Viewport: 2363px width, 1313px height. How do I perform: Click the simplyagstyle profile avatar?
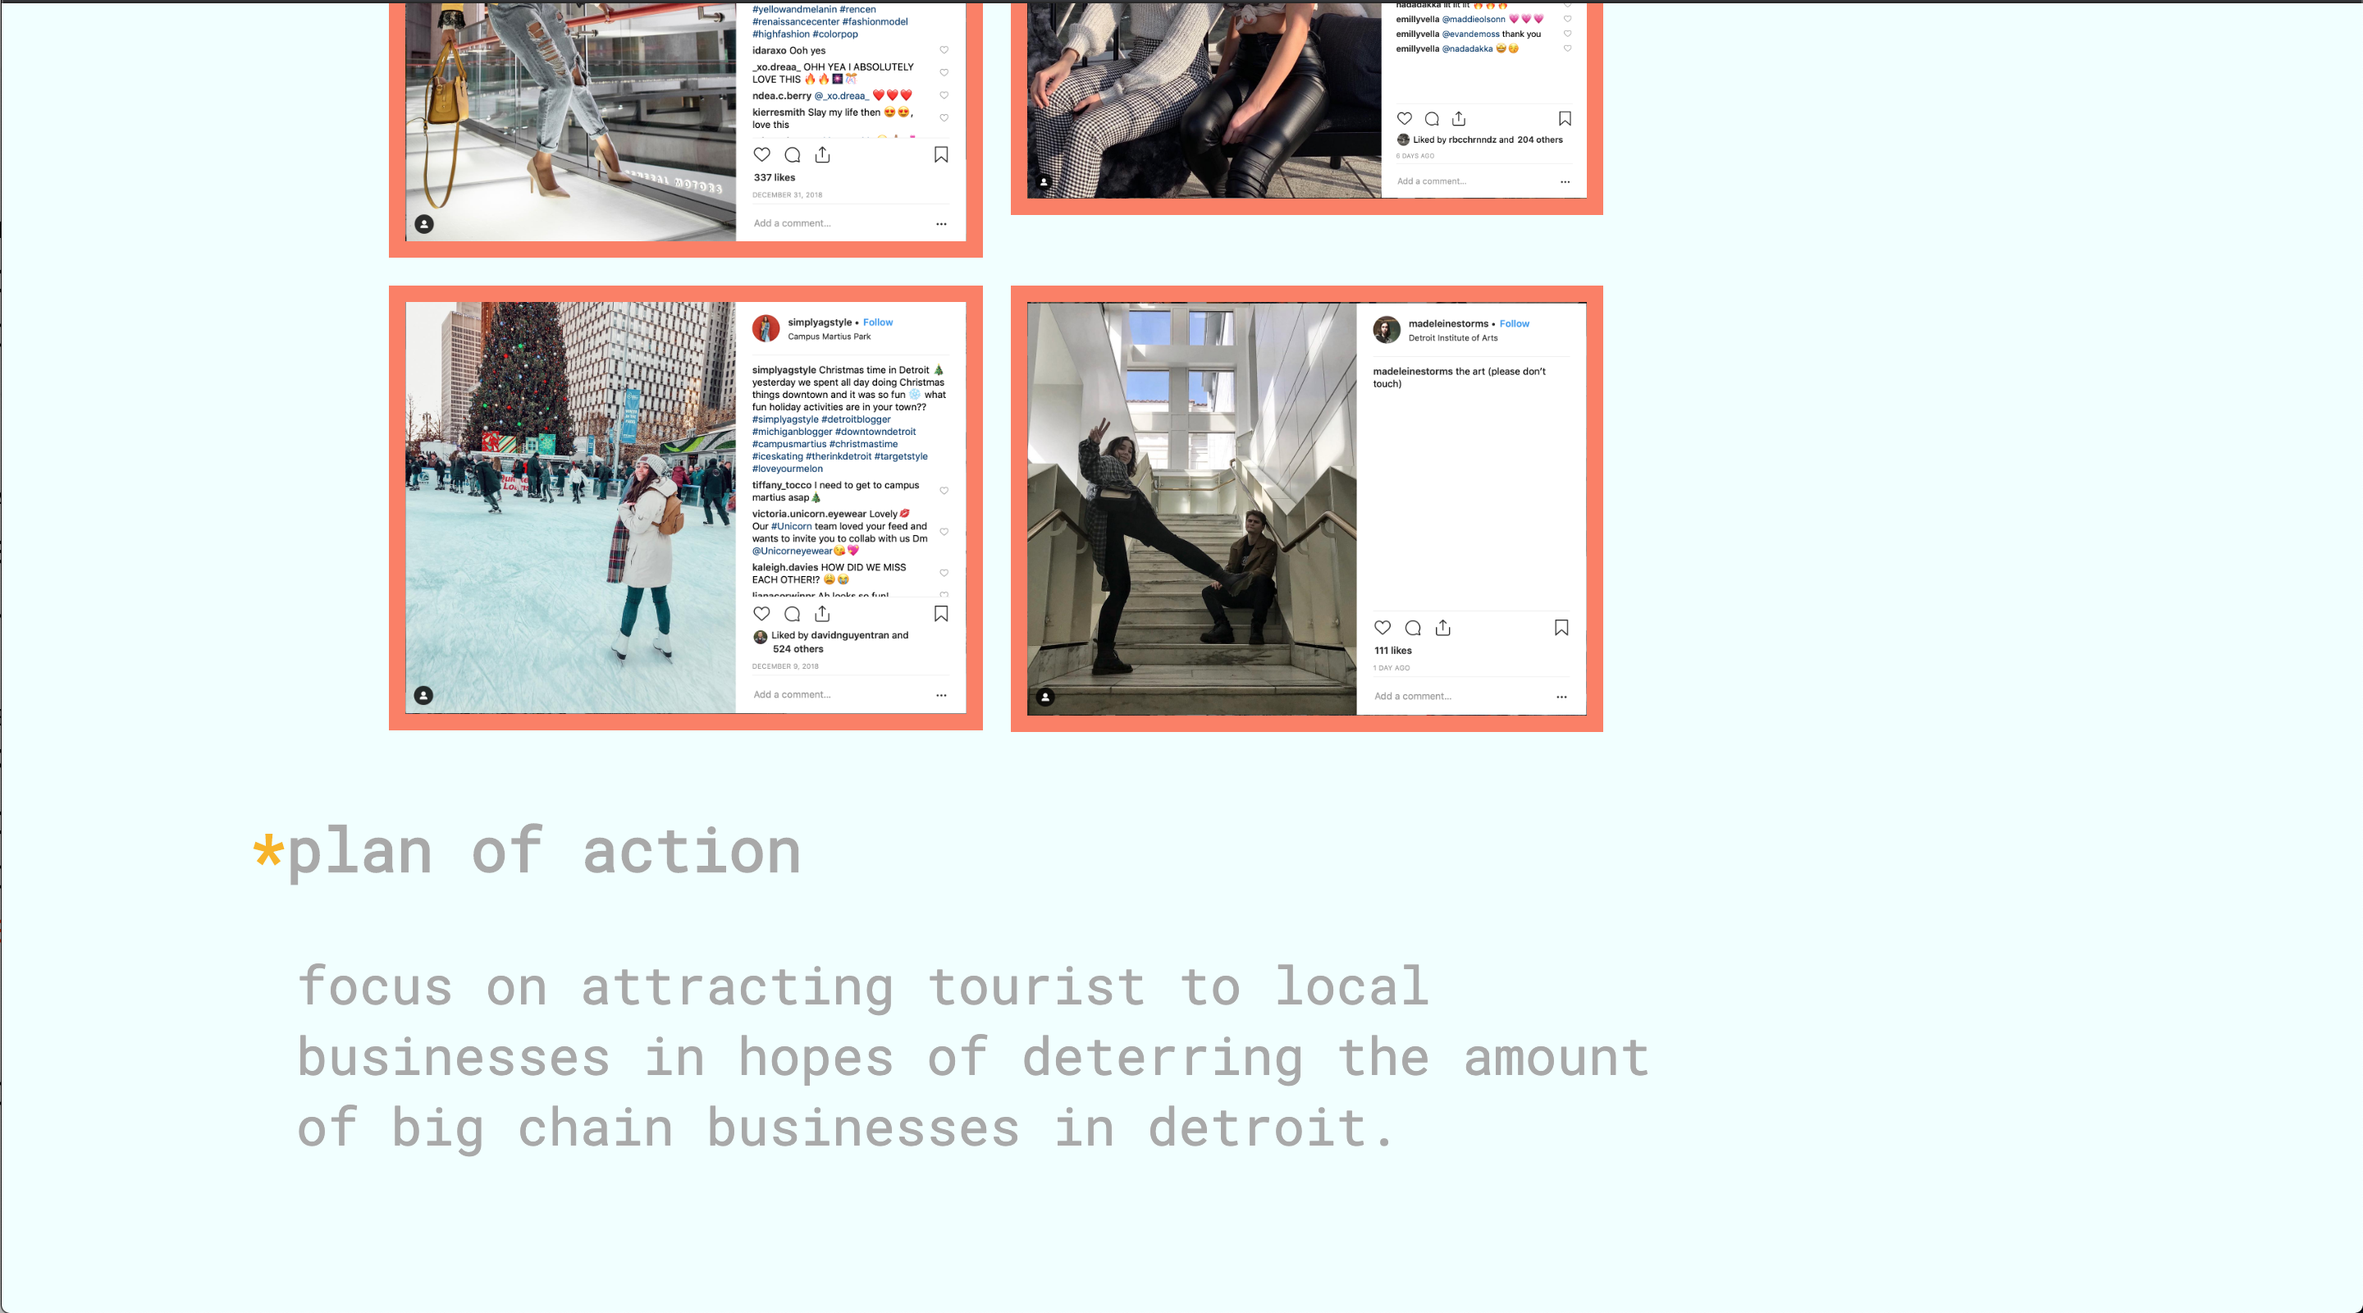click(x=766, y=328)
